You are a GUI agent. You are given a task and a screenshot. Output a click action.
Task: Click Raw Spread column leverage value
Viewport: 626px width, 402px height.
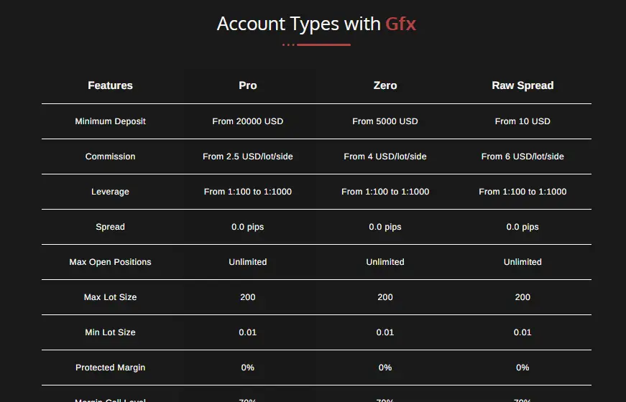pos(523,192)
